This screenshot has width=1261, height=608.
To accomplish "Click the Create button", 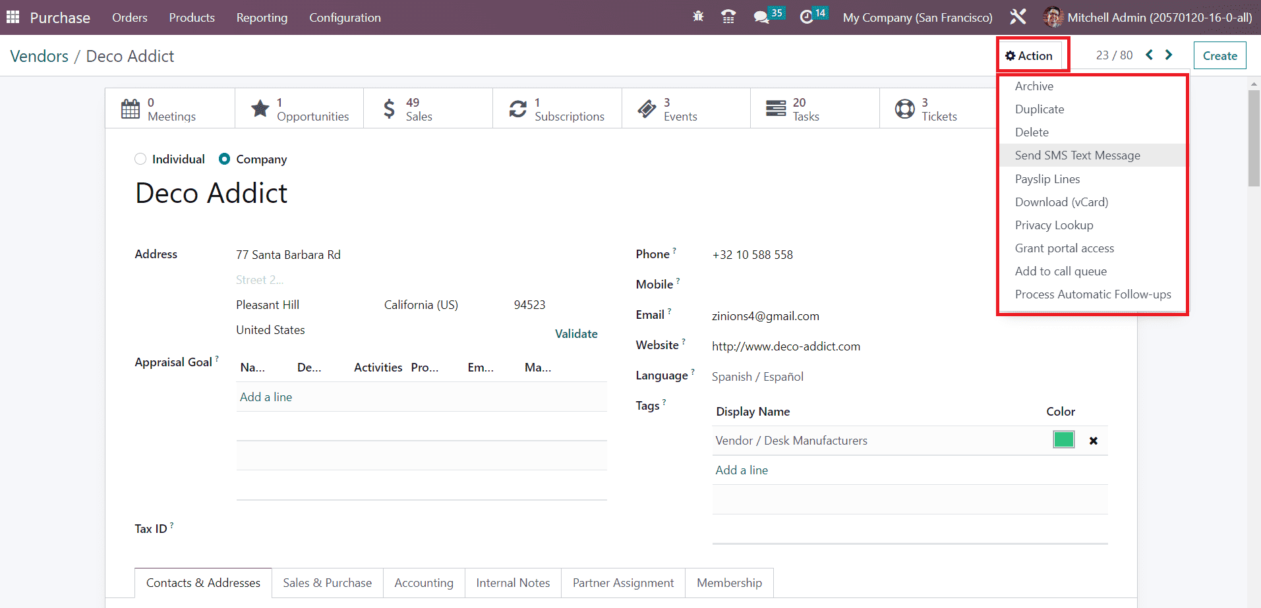I will tap(1219, 56).
